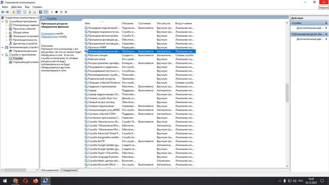
Task: Open Opera from the taskbar
Action: [x=25, y=181]
